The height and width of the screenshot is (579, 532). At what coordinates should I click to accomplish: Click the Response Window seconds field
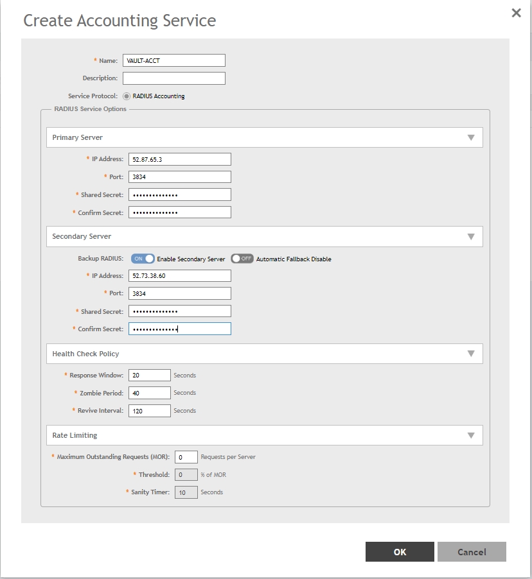tap(149, 375)
